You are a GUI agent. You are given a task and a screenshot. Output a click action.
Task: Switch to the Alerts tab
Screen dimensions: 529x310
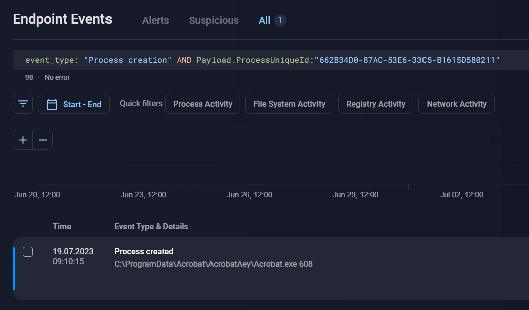coord(156,20)
